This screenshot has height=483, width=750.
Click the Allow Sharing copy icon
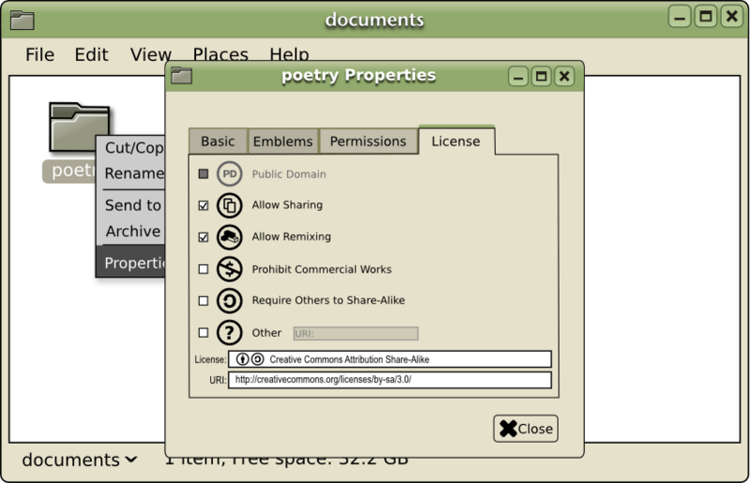[x=230, y=205]
